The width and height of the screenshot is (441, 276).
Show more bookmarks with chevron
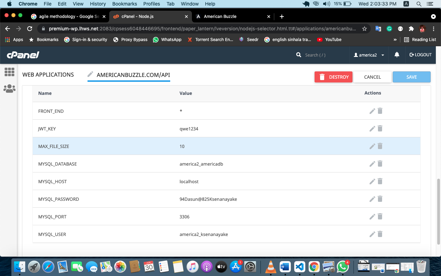(x=395, y=40)
